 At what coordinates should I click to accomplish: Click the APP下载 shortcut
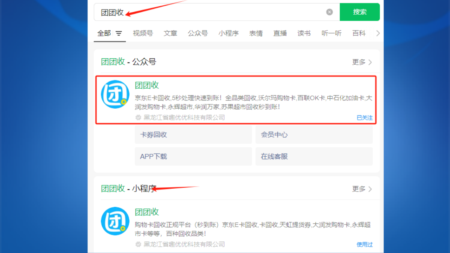click(193, 156)
